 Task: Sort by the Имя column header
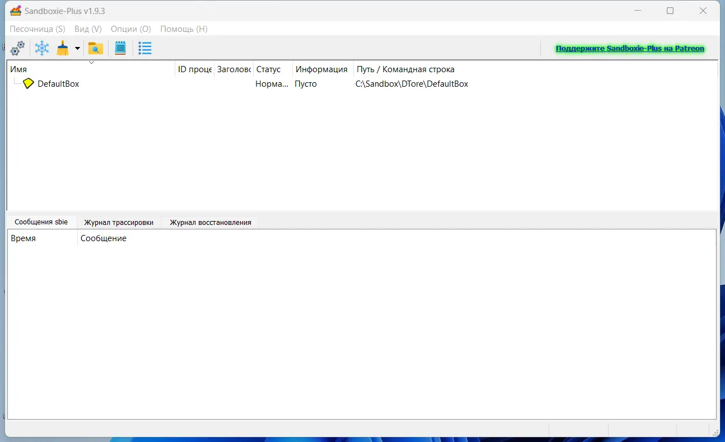tap(91, 69)
